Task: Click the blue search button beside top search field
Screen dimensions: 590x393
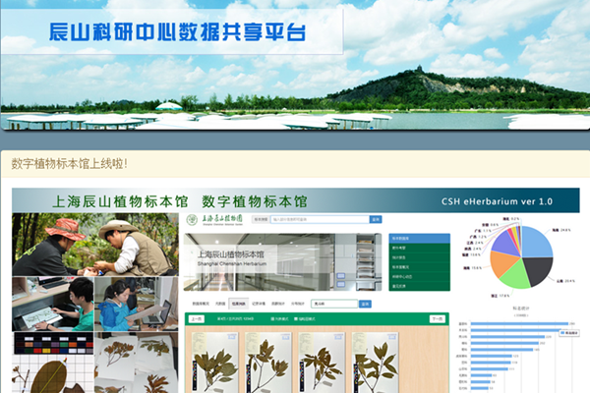Action: tap(376, 219)
